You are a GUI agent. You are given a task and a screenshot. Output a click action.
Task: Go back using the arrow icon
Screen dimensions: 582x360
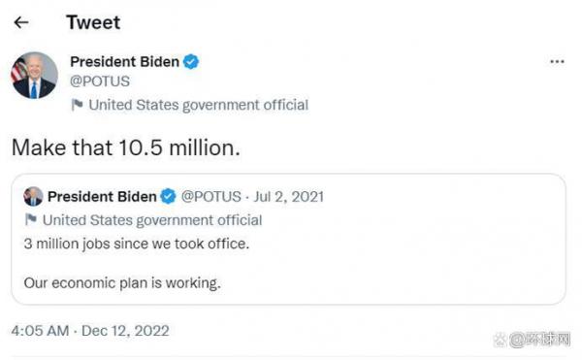pos(21,22)
